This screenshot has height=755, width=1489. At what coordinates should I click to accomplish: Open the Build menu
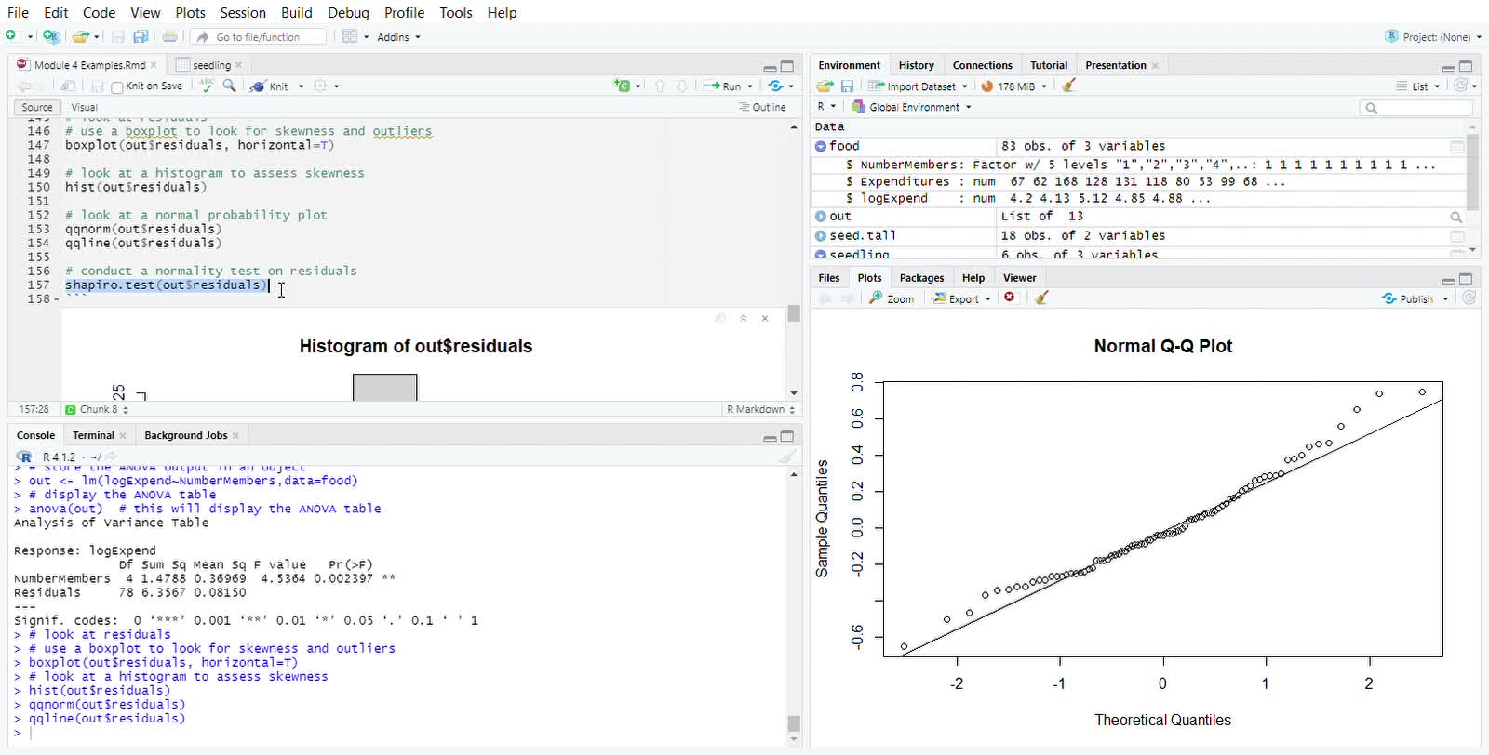pyautogui.click(x=297, y=12)
